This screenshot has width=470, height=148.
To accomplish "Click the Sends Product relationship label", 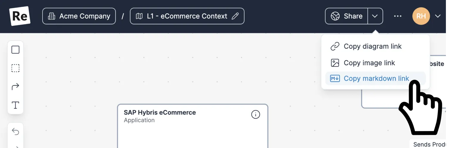I will click(430, 144).
